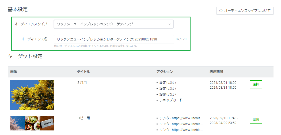Viewport: 281px width, 135px height.
Task: Click the アクション column header
Action: pyautogui.click(x=165, y=72)
